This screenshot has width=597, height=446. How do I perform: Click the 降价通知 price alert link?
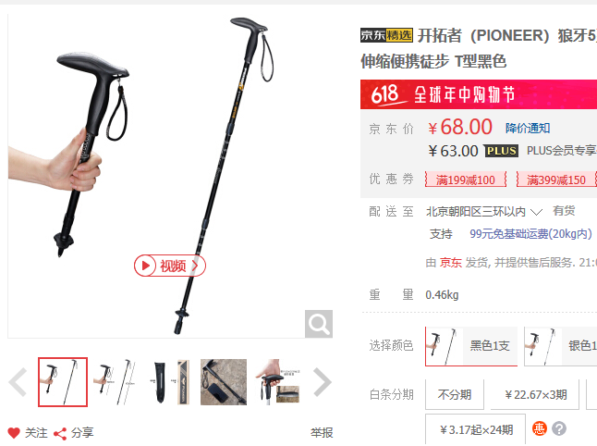528,128
